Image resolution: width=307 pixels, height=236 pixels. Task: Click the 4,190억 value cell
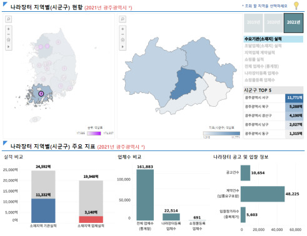[294, 116]
